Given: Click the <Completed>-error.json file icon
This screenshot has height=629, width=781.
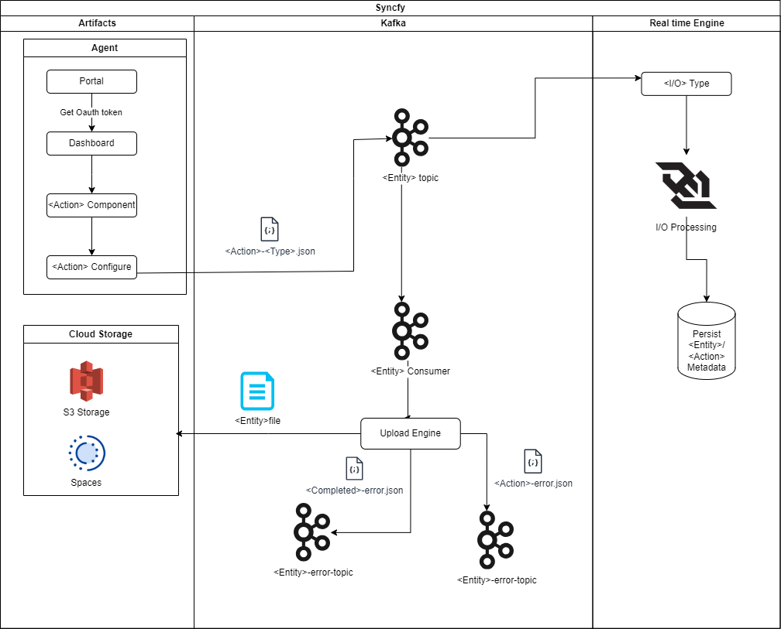Looking at the screenshot, I should [x=355, y=468].
